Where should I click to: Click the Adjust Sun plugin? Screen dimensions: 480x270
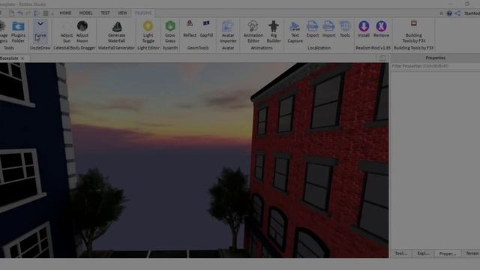click(x=67, y=31)
